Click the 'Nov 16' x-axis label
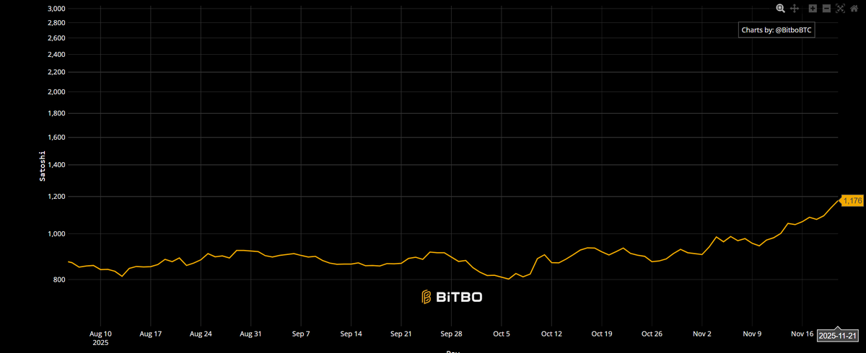The height and width of the screenshot is (353, 866). coord(802,334)
